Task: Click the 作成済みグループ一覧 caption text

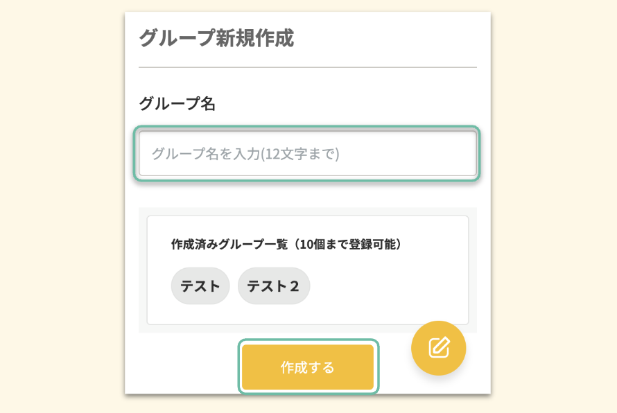Action: click(229, 245)
